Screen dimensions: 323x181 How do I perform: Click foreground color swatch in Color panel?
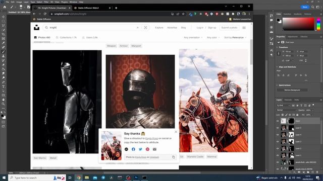click(x=278, y=20)
